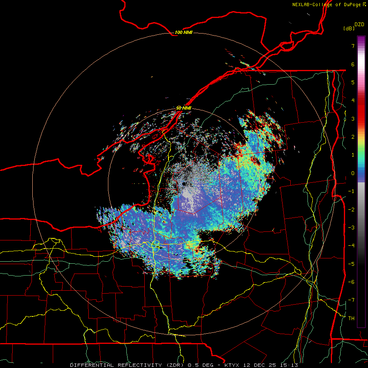
Task: Click the red 3 dB band of color bar
Action: coord(361,119)
